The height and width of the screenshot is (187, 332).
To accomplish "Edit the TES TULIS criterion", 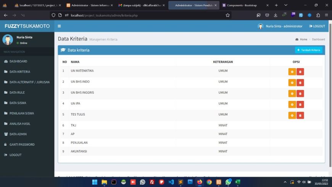I will click(x=292, y=115).
